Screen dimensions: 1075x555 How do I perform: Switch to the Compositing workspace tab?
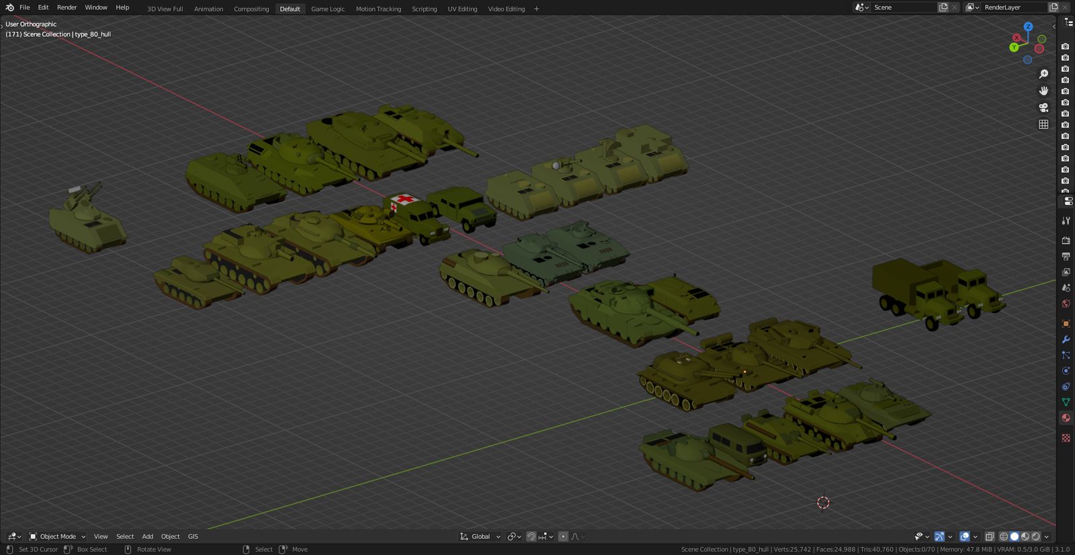click(251, 9)
